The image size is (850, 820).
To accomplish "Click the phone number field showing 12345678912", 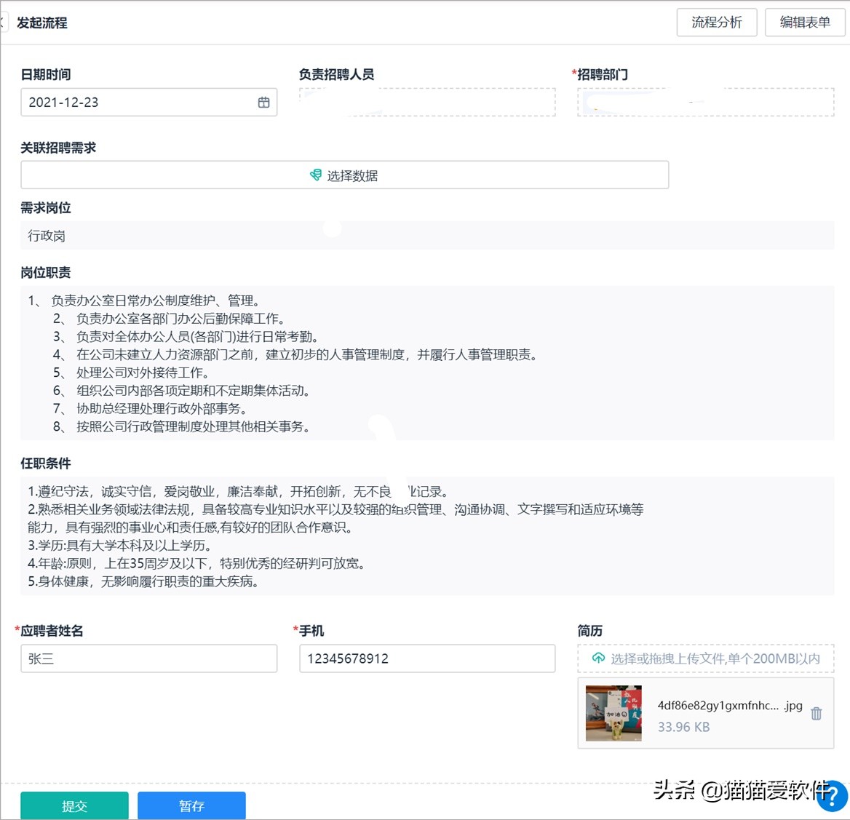I will tap(427, 658).
